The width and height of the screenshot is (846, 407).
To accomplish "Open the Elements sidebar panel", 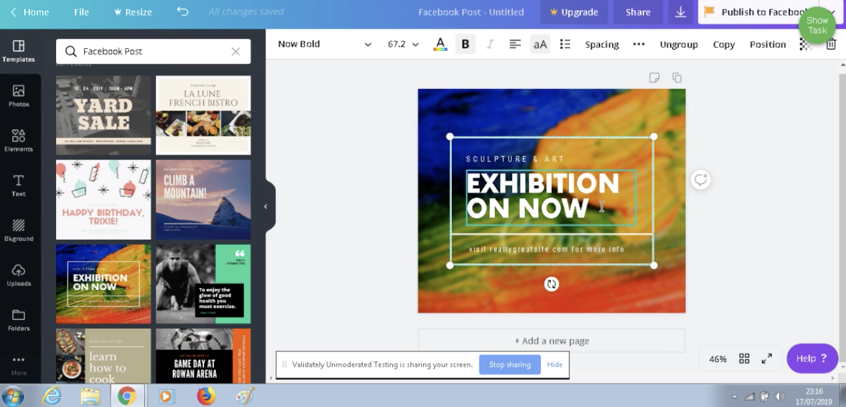I will (18, 140).
